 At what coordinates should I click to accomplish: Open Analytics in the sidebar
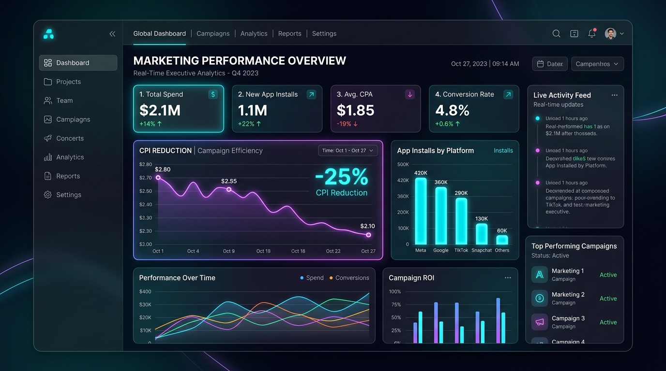click(x=78, y=157)
